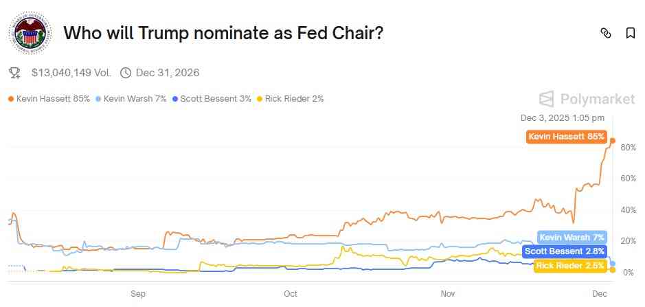Click the Kevin Warsh 7% chart label
The image size is (645, 307).
(572, 238)
